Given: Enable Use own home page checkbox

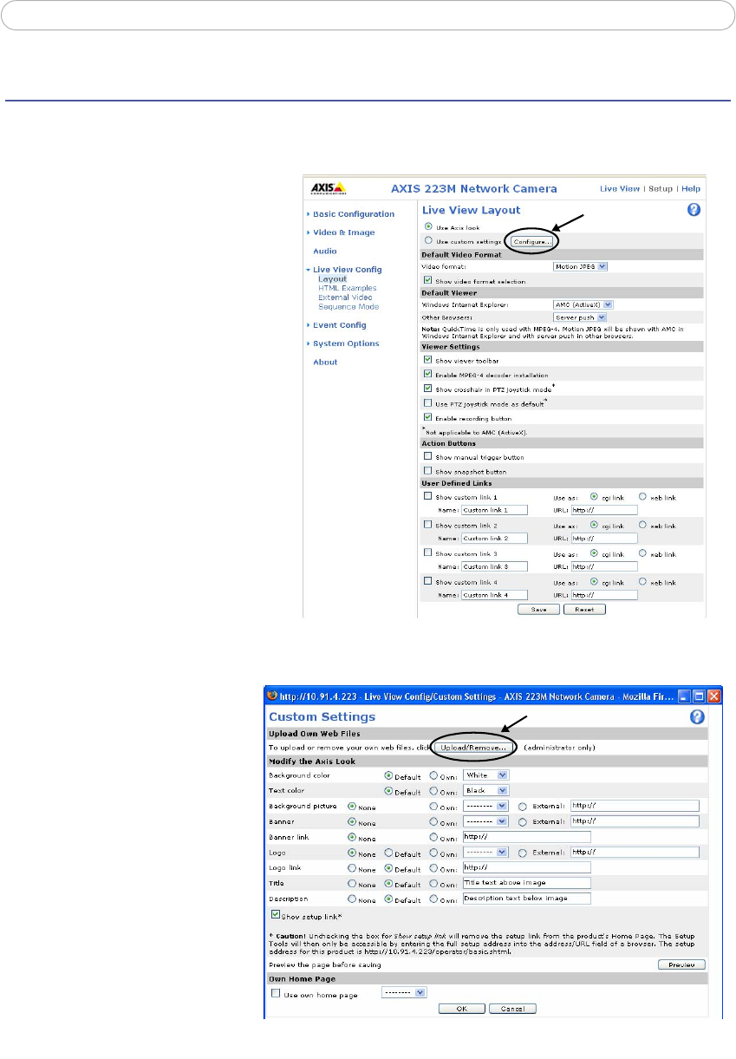Looking at the screenshot, I should 275,994.
